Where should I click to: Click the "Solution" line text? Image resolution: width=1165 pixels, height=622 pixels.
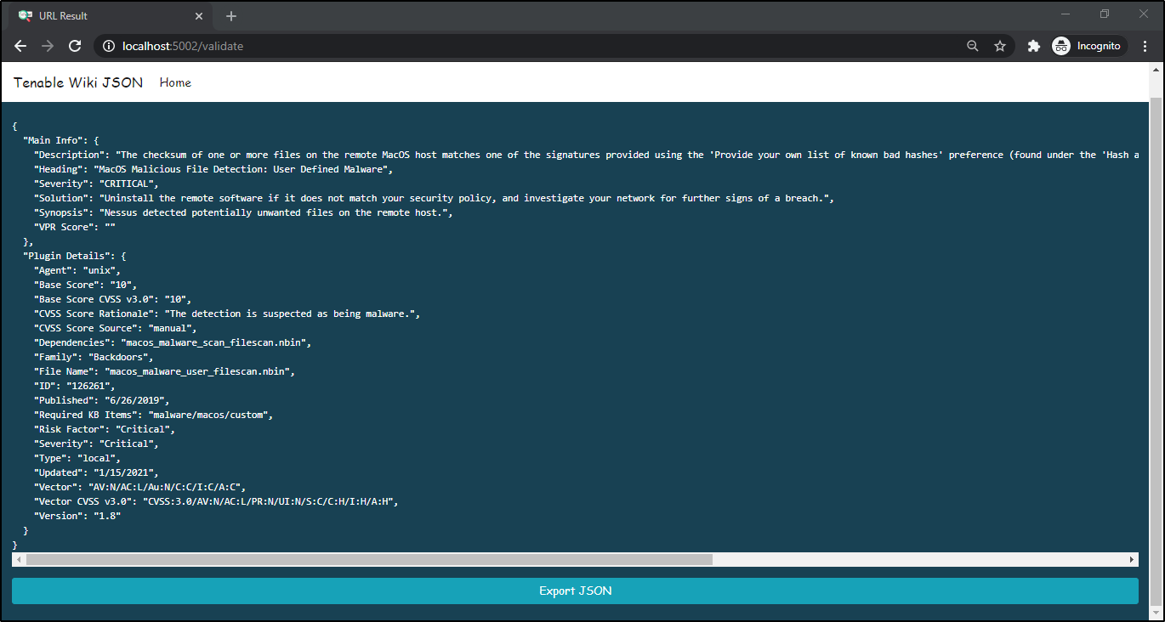click(434, 198)
